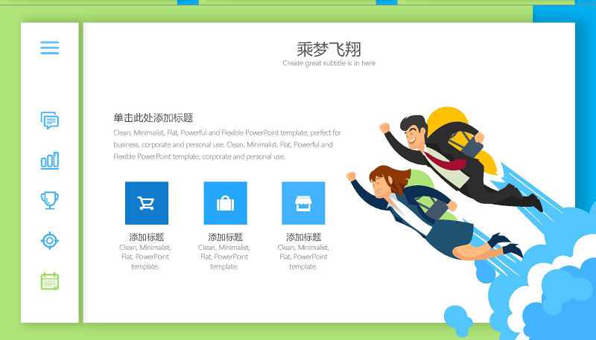The height and width of the screenshot is (340, 596).
Task: Click the speech bubble chat icon
Action: click(49, 121)
